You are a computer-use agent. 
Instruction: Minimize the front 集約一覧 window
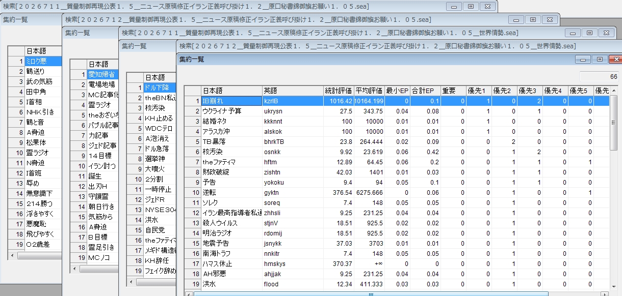583,59
